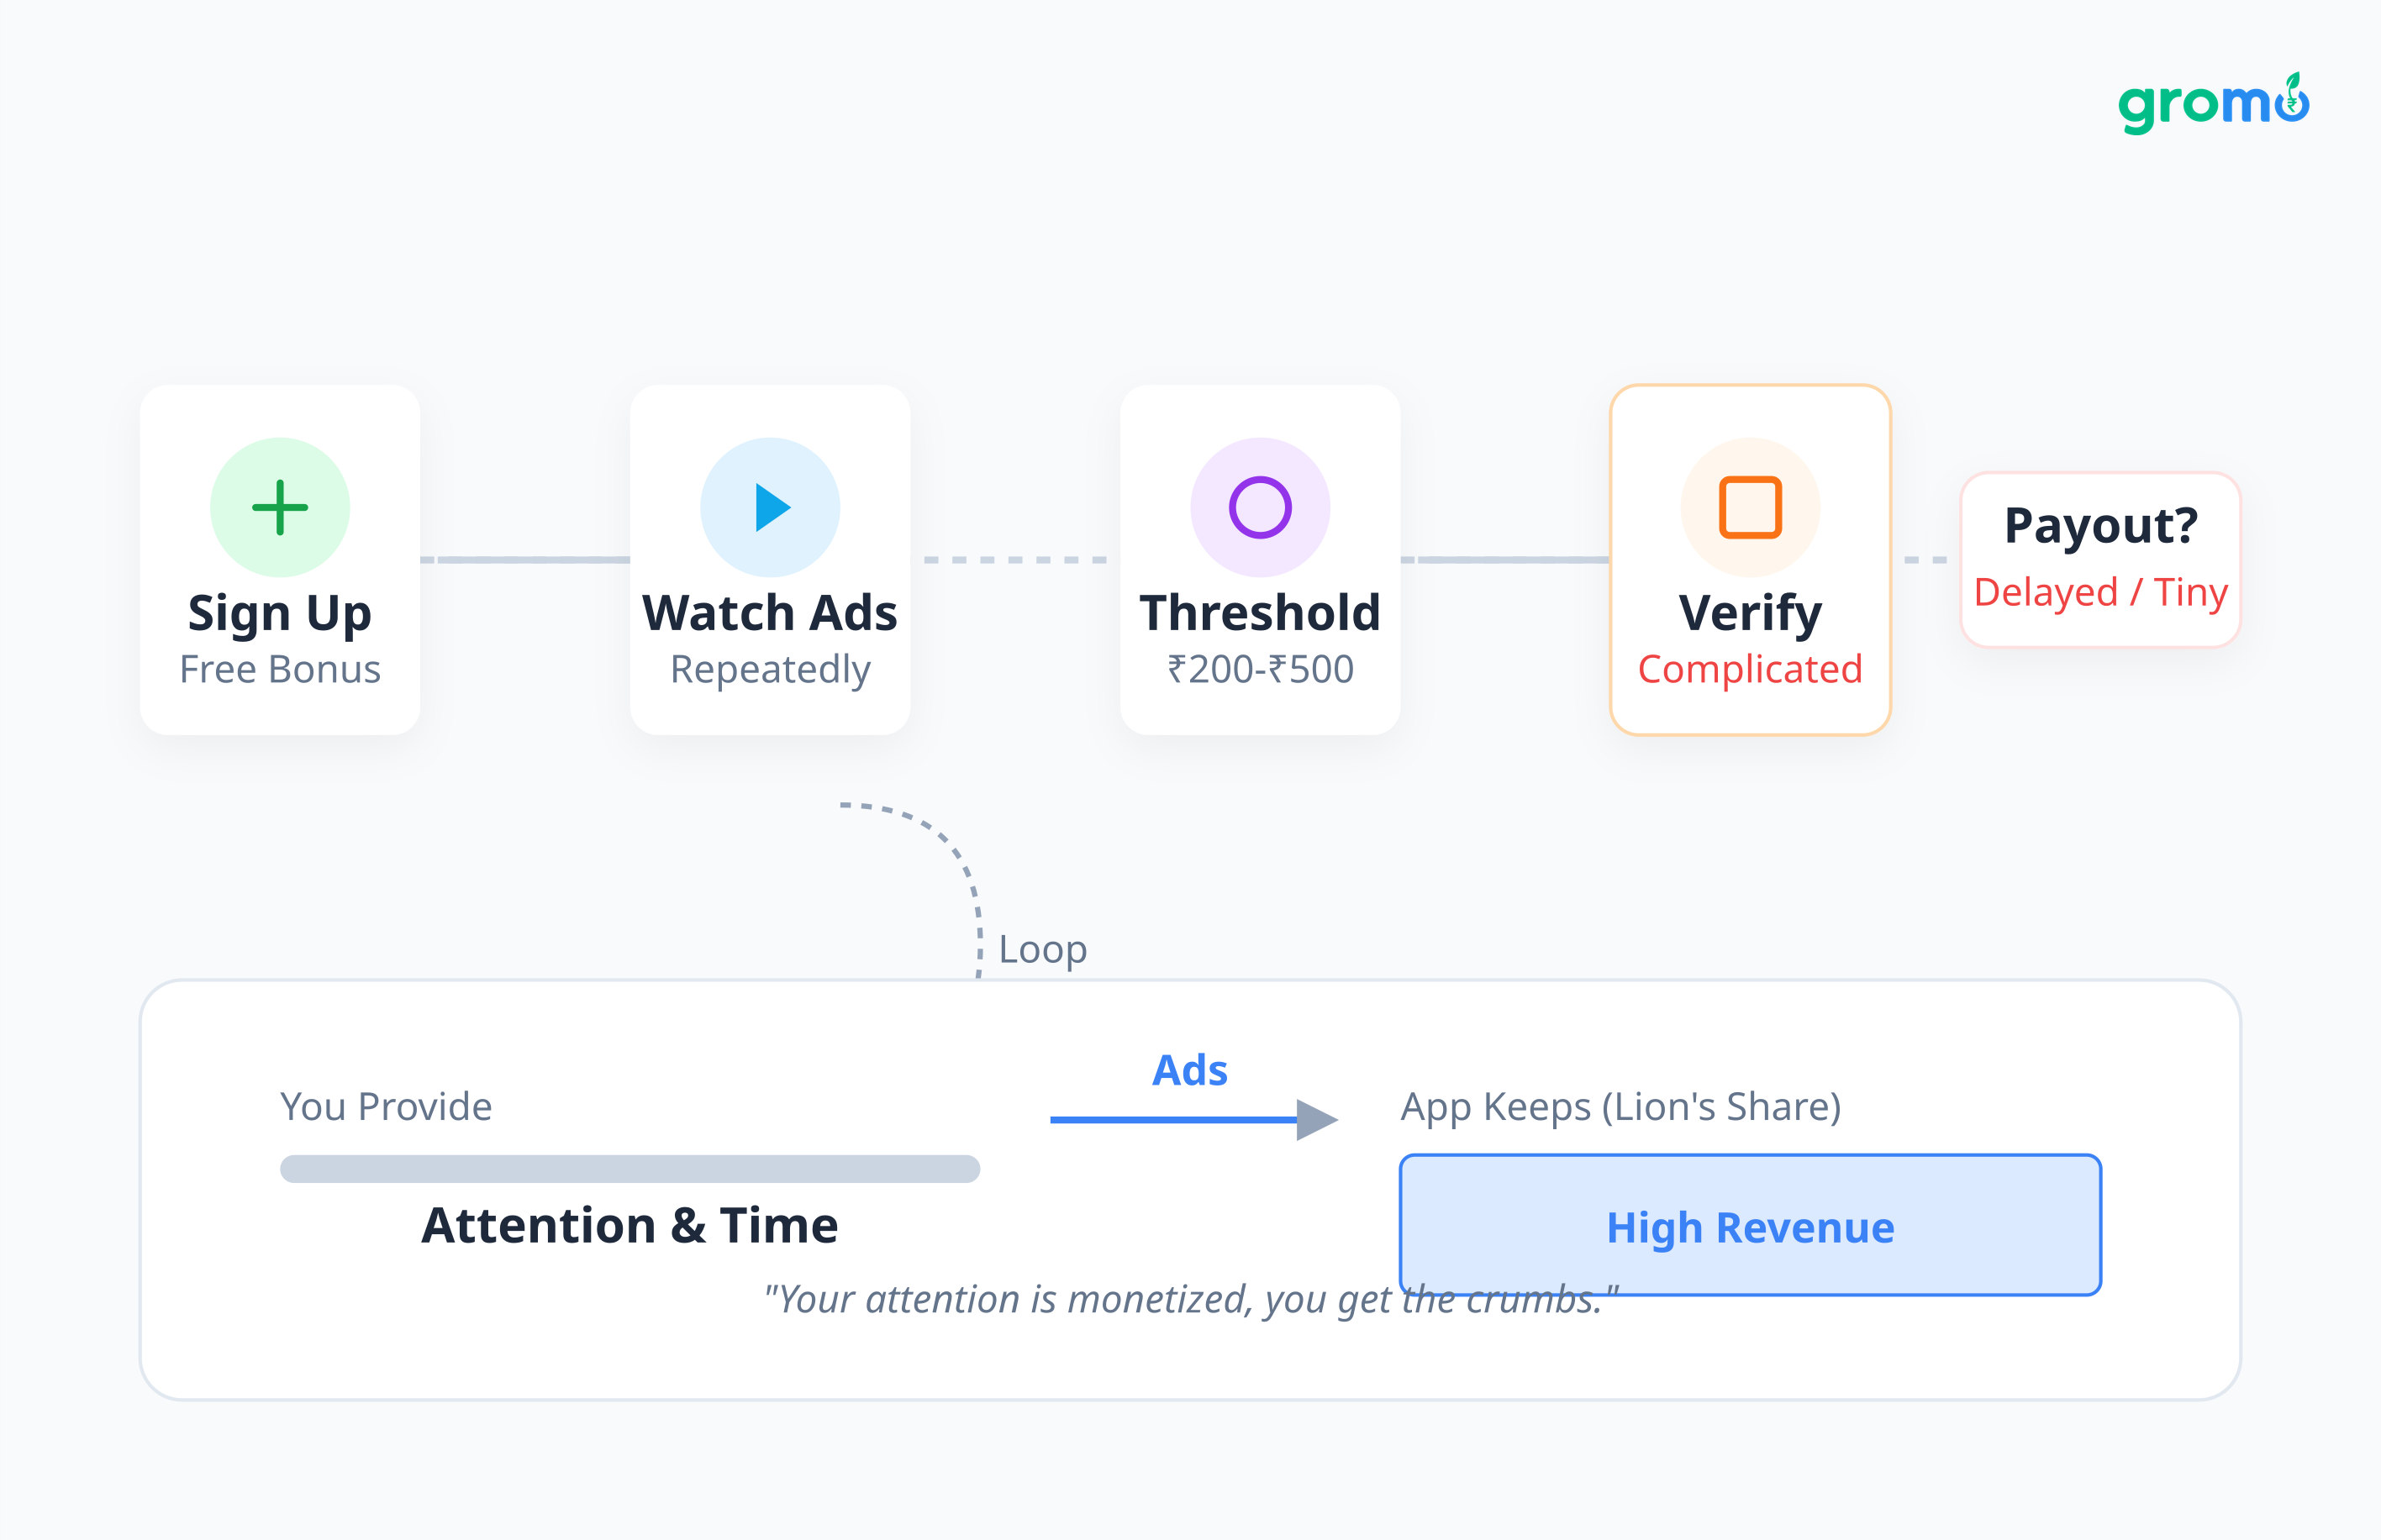Screen dimensions: 2381x1540
Task: Click the Attention & Time gray bar
Action: (629, 1169)
